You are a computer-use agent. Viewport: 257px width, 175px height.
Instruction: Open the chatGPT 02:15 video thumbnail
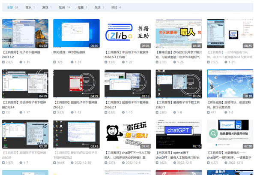click(x=179, y=134)
